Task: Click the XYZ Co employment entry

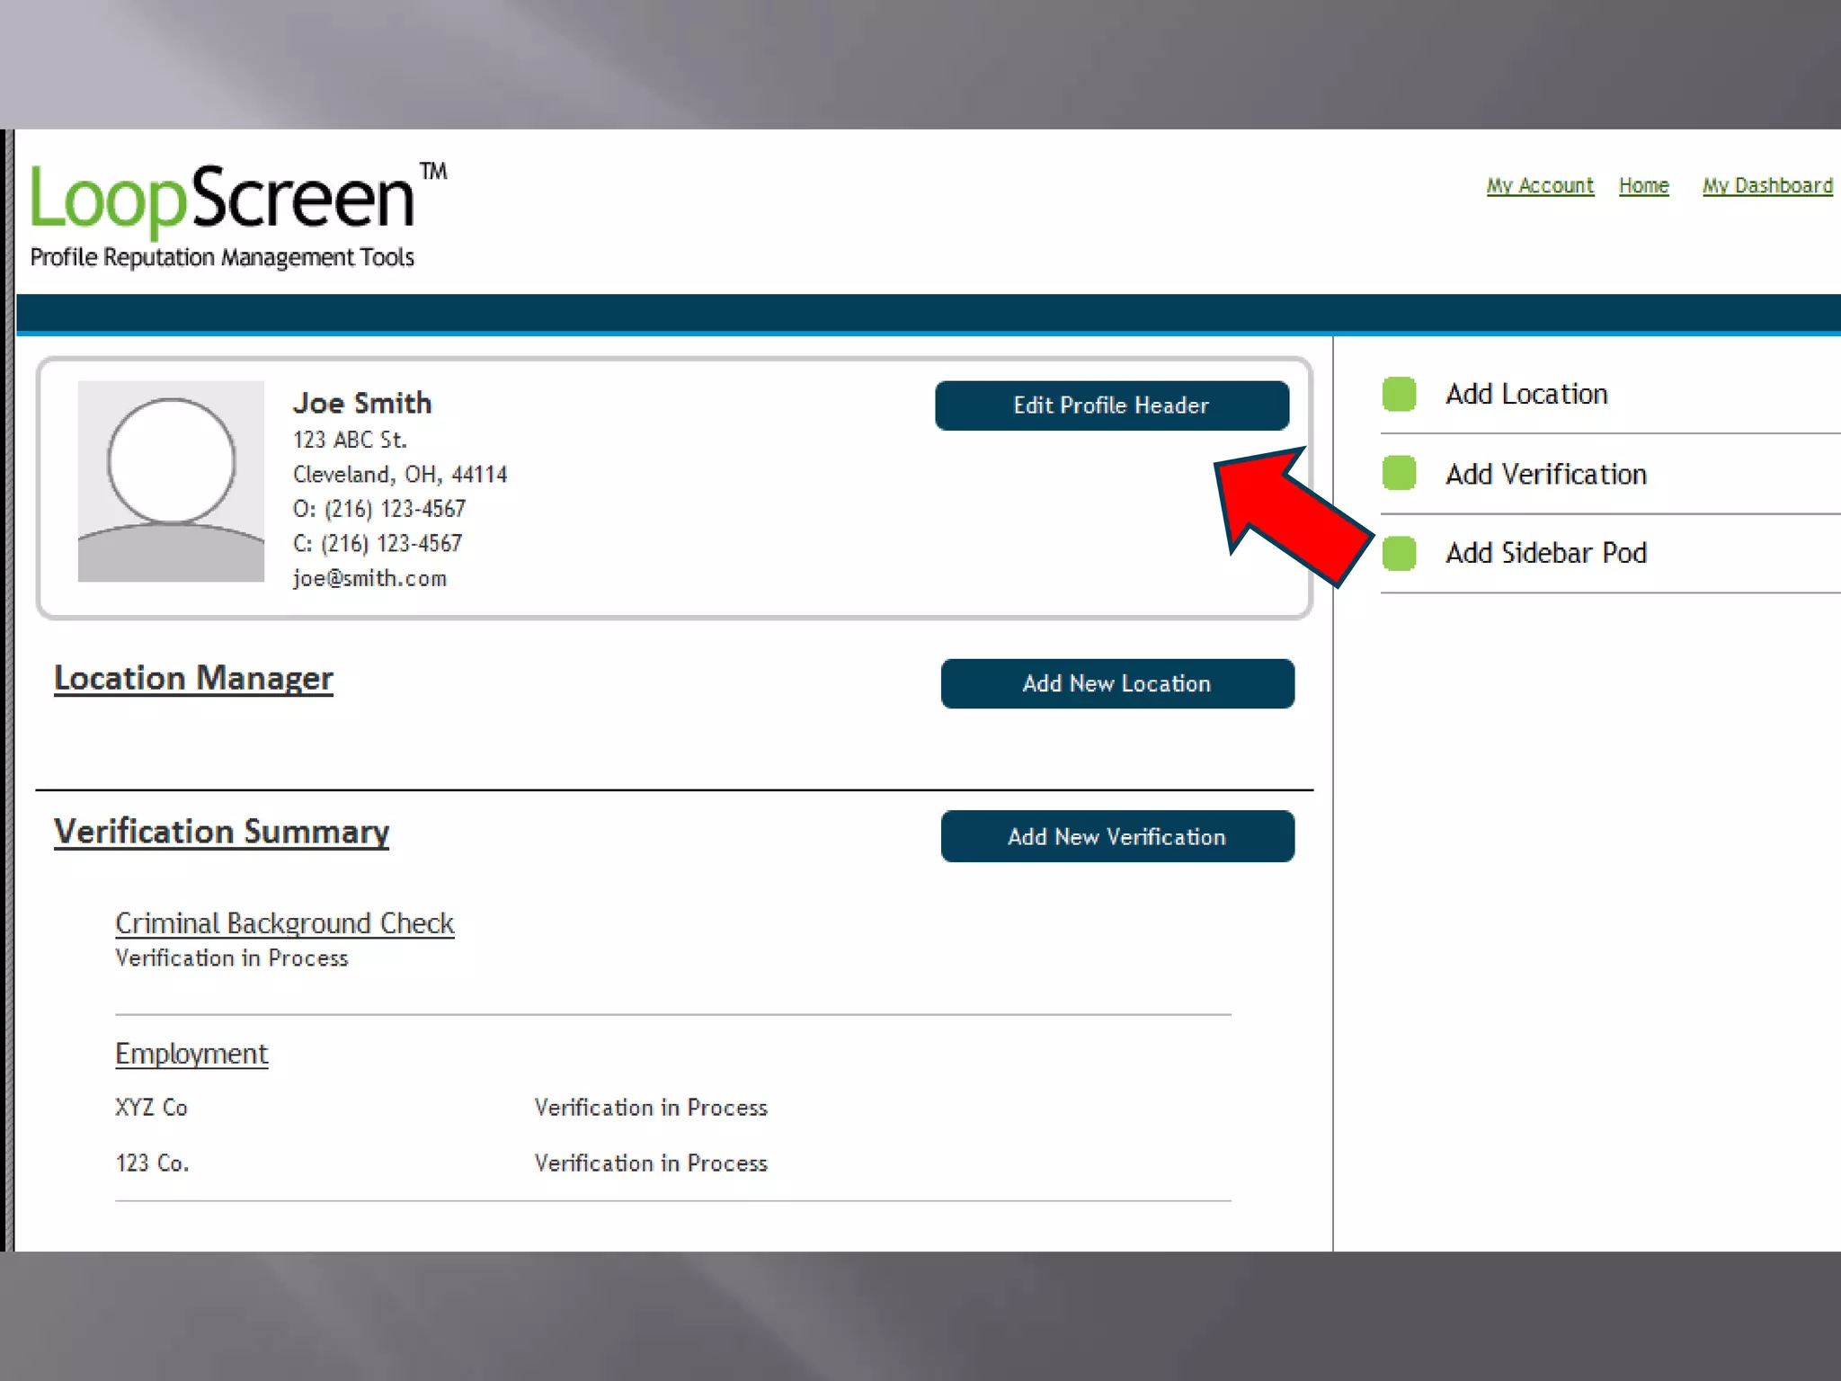Action: [151, 1108]
